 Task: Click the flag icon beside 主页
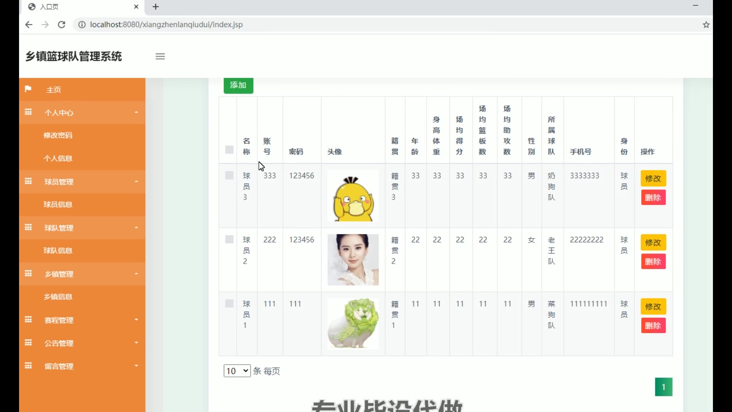click(x=28, y=89)
